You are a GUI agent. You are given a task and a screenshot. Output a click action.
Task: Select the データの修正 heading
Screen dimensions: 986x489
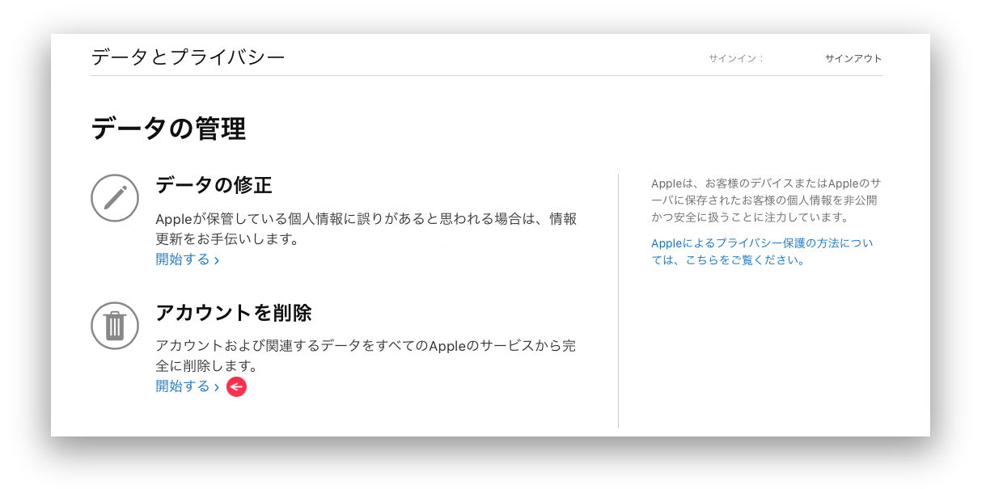[x=214, y=185]
